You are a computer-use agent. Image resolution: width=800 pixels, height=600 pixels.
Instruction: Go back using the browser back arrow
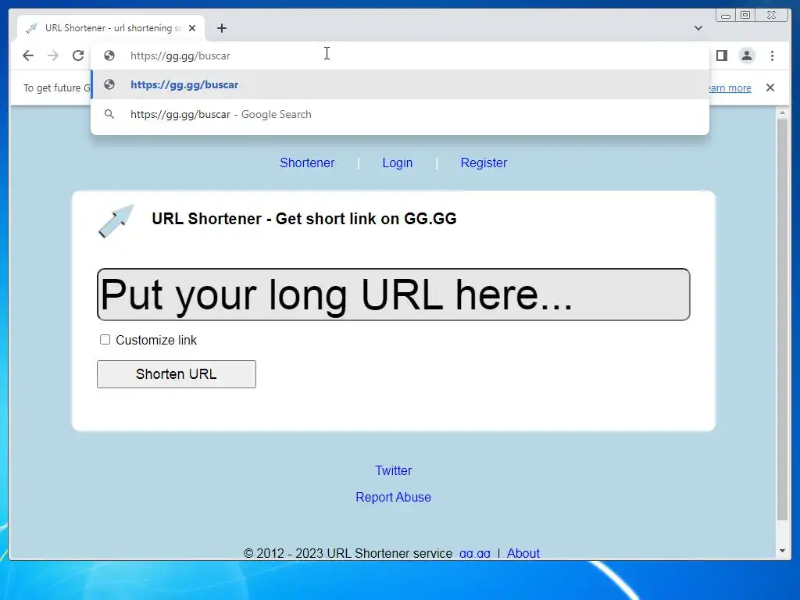(28, 55)
